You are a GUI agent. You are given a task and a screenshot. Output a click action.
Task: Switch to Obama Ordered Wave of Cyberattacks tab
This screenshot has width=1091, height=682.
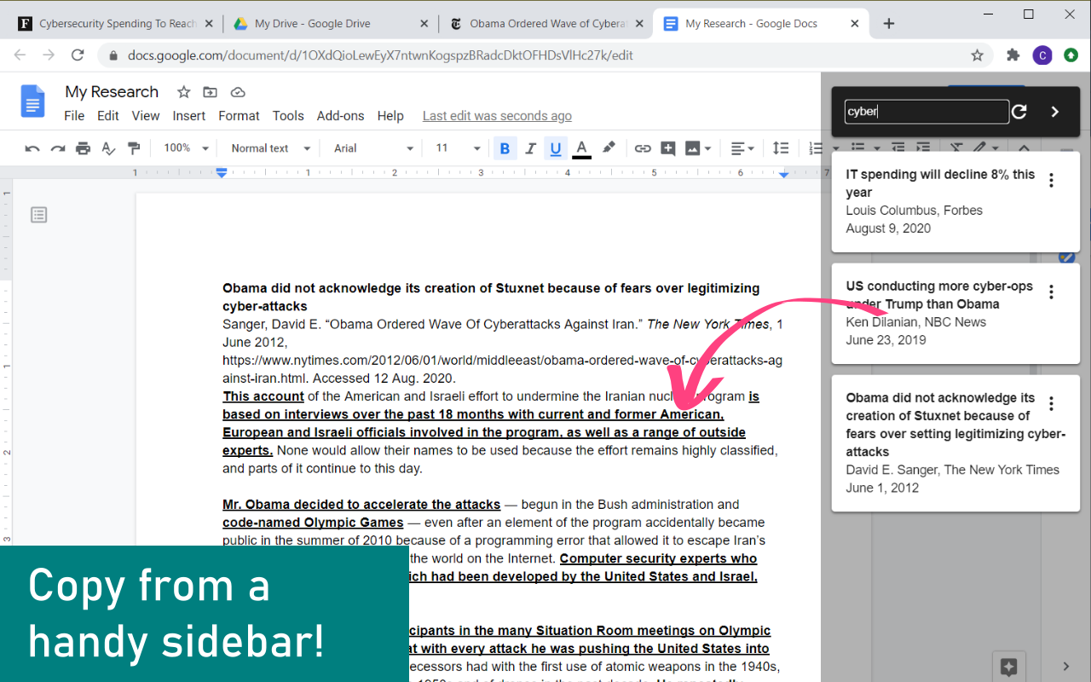click(545, 24)
